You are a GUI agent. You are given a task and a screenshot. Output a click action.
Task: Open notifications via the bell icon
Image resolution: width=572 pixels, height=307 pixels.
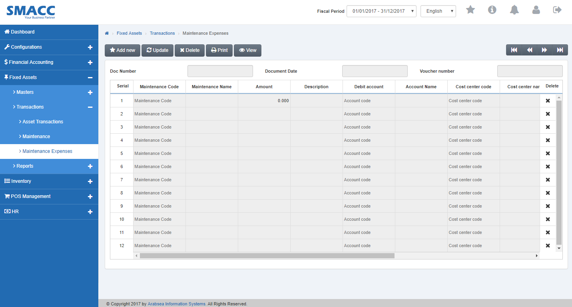click(x=514, y=10)
